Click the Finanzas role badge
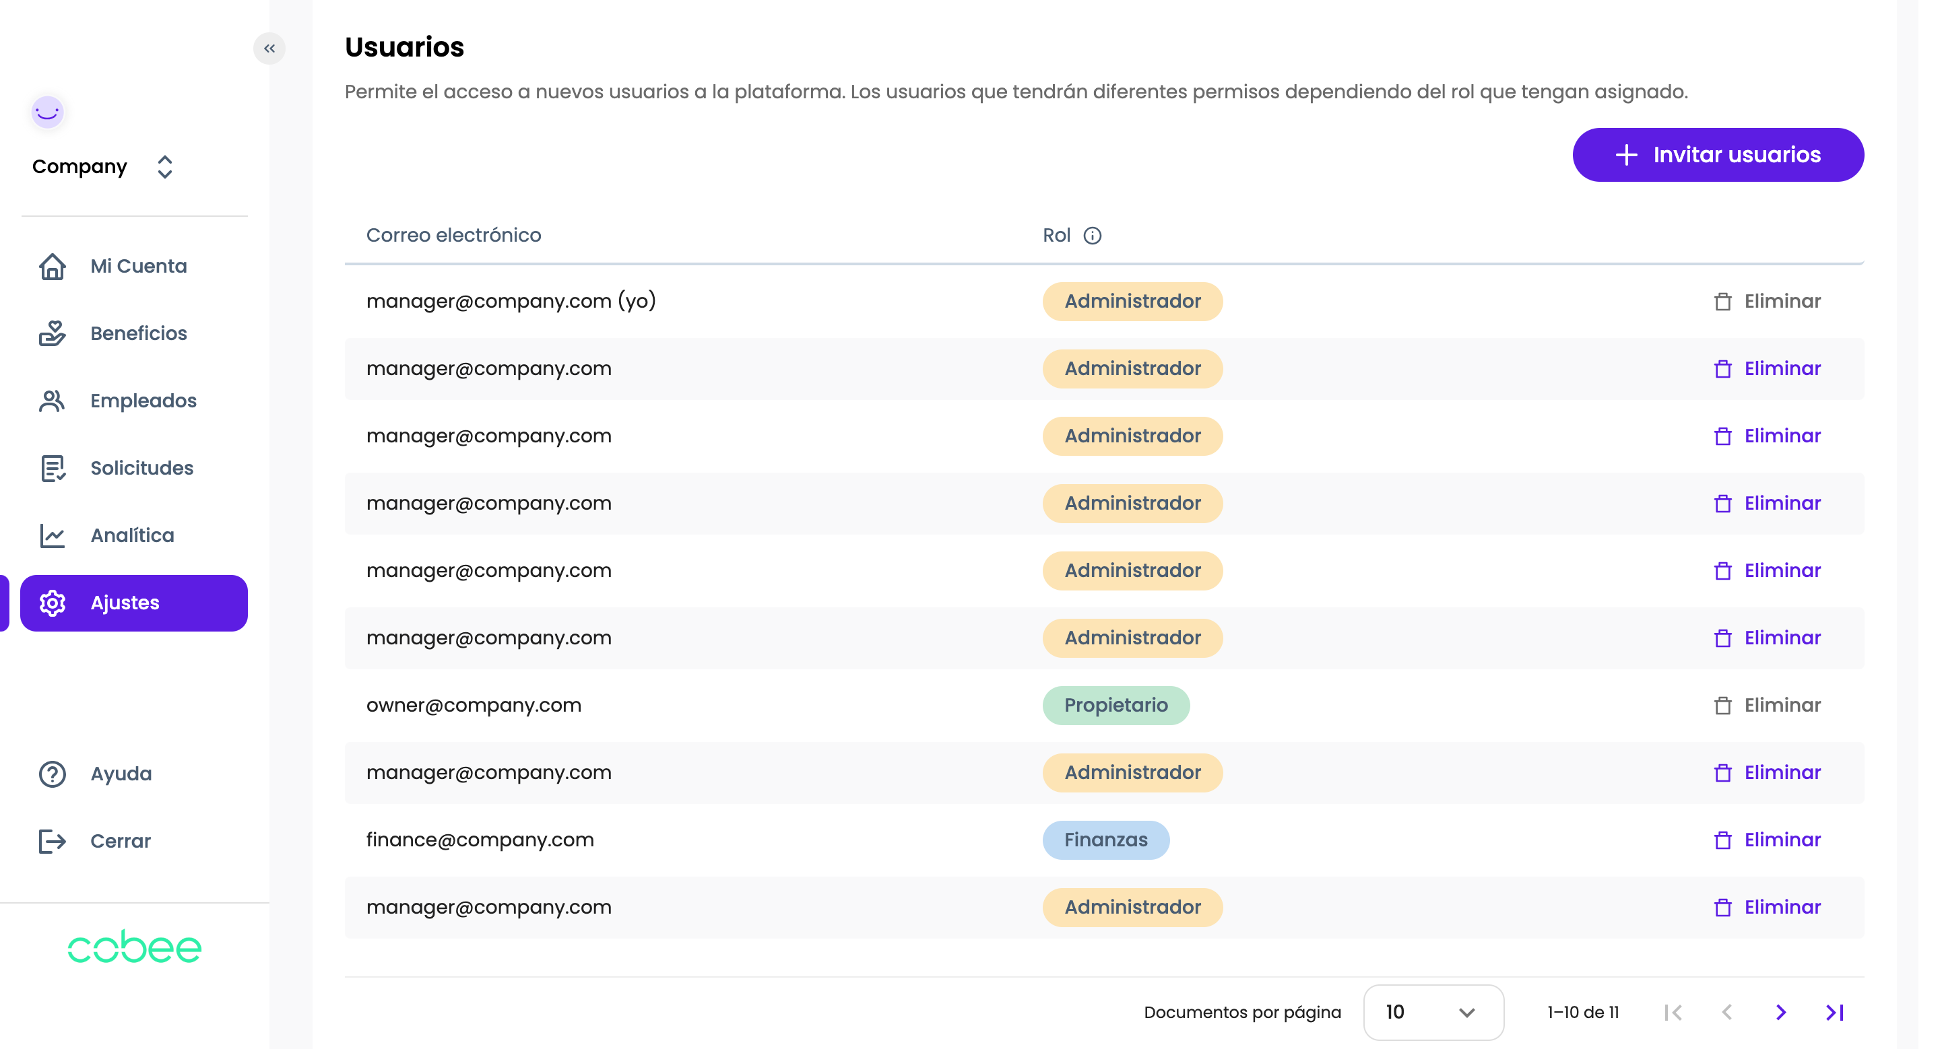This screenshot has height=1049, width=1940. click(1105, 840)
